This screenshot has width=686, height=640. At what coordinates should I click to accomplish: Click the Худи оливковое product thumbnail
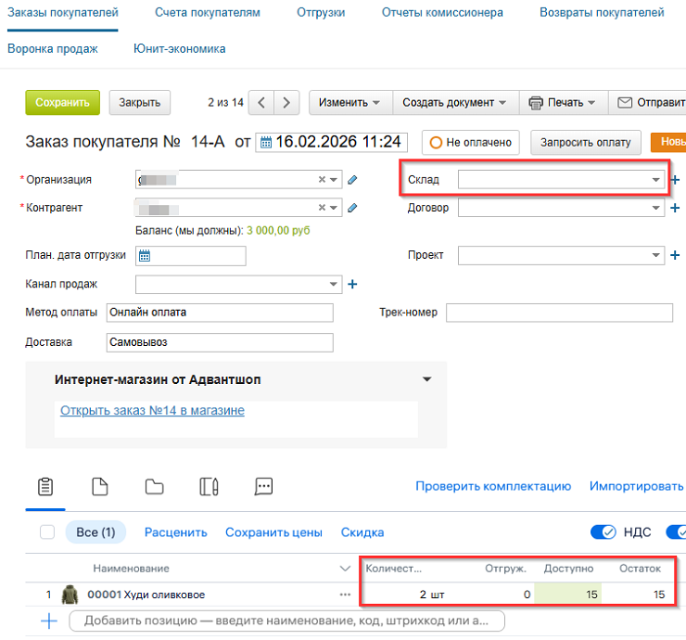pyautogui.click(x=70, y=595)
